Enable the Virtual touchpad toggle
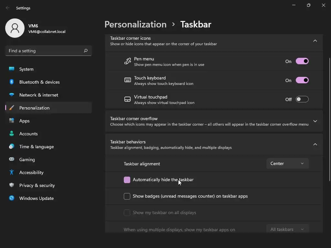 tap(302, 99)
